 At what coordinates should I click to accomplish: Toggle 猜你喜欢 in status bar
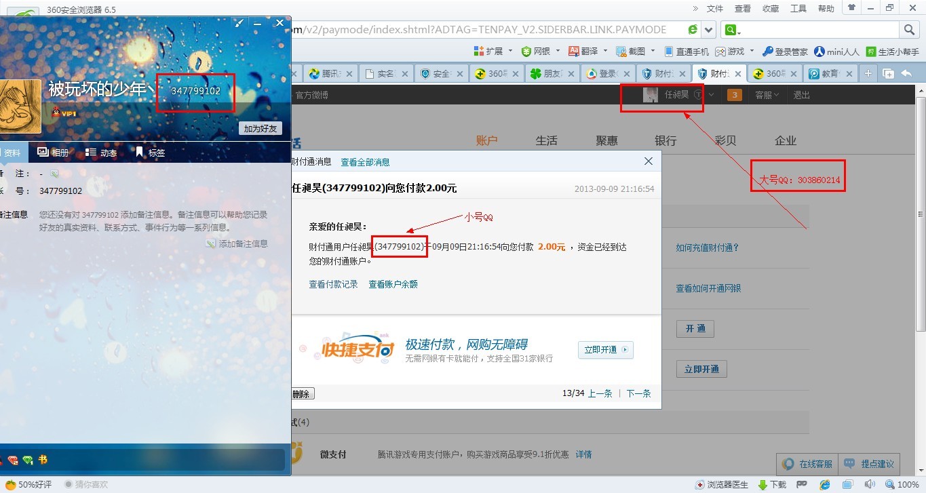[86, 485]
